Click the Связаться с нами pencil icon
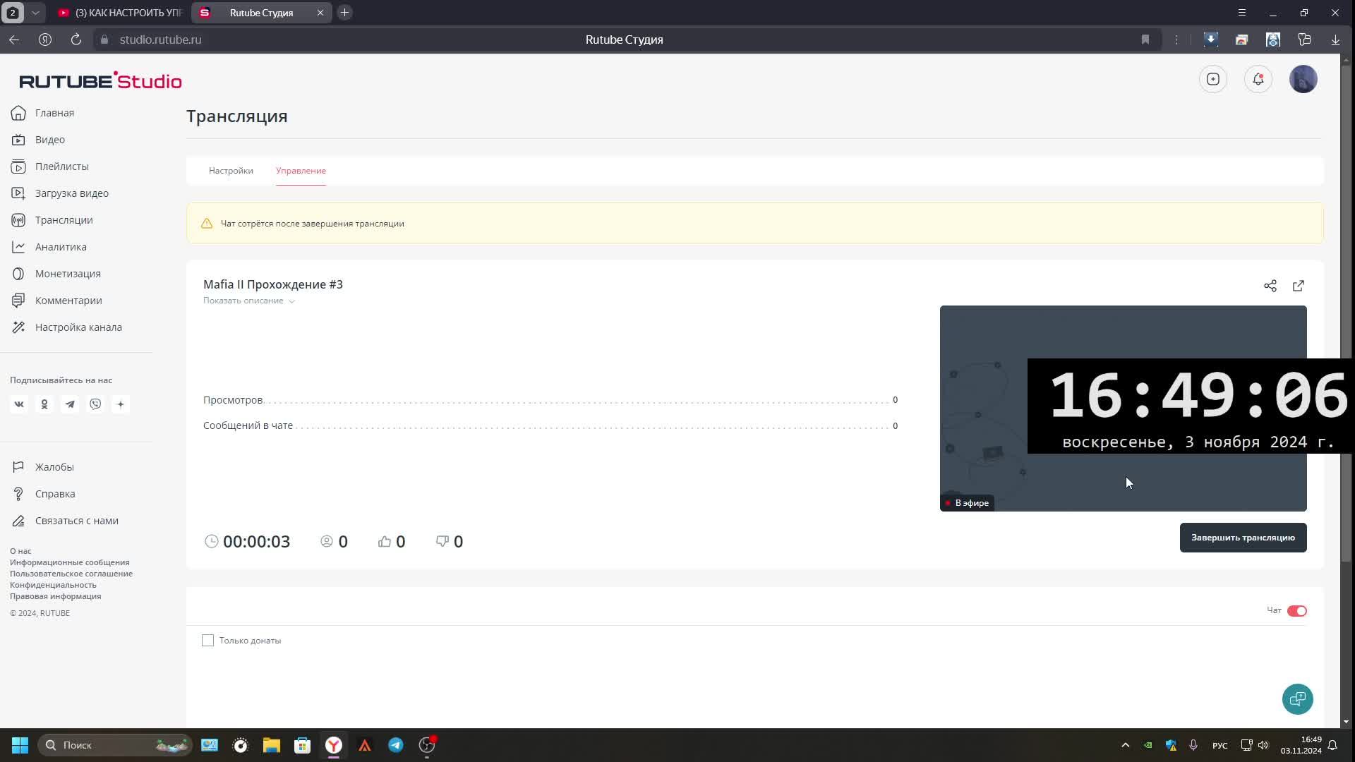The height and width of the screenshot is (762, 1355). (x=18, y=521)
